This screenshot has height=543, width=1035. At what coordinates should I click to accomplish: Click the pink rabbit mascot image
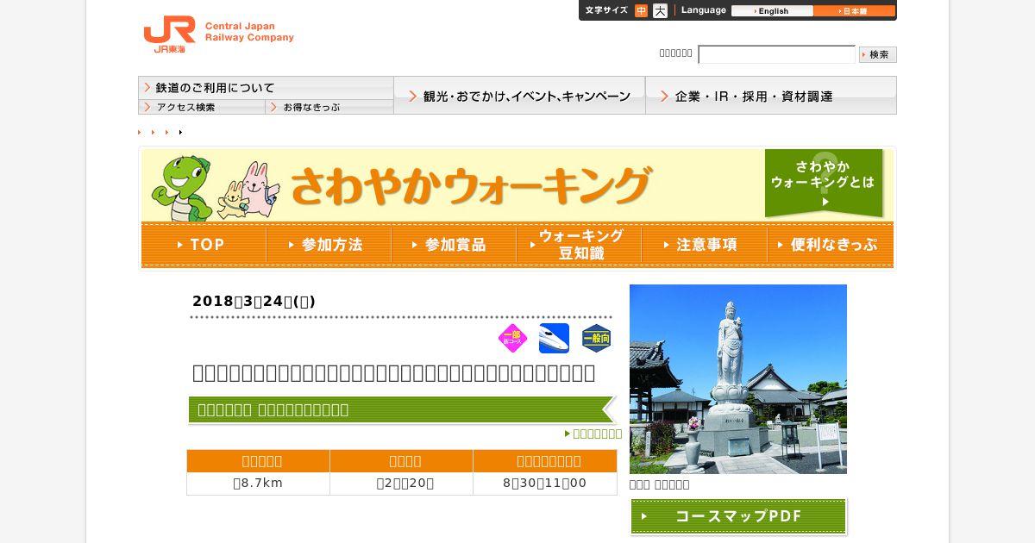click(x=258, y=188)
